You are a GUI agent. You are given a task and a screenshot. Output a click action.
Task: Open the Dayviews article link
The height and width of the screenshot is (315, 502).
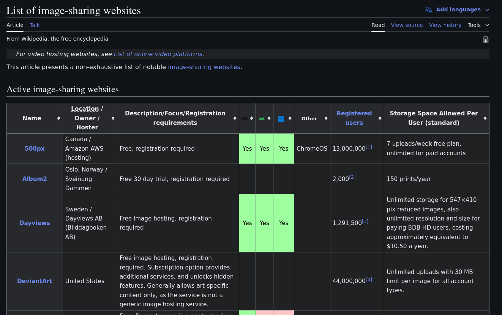click(x=35, y=223)
